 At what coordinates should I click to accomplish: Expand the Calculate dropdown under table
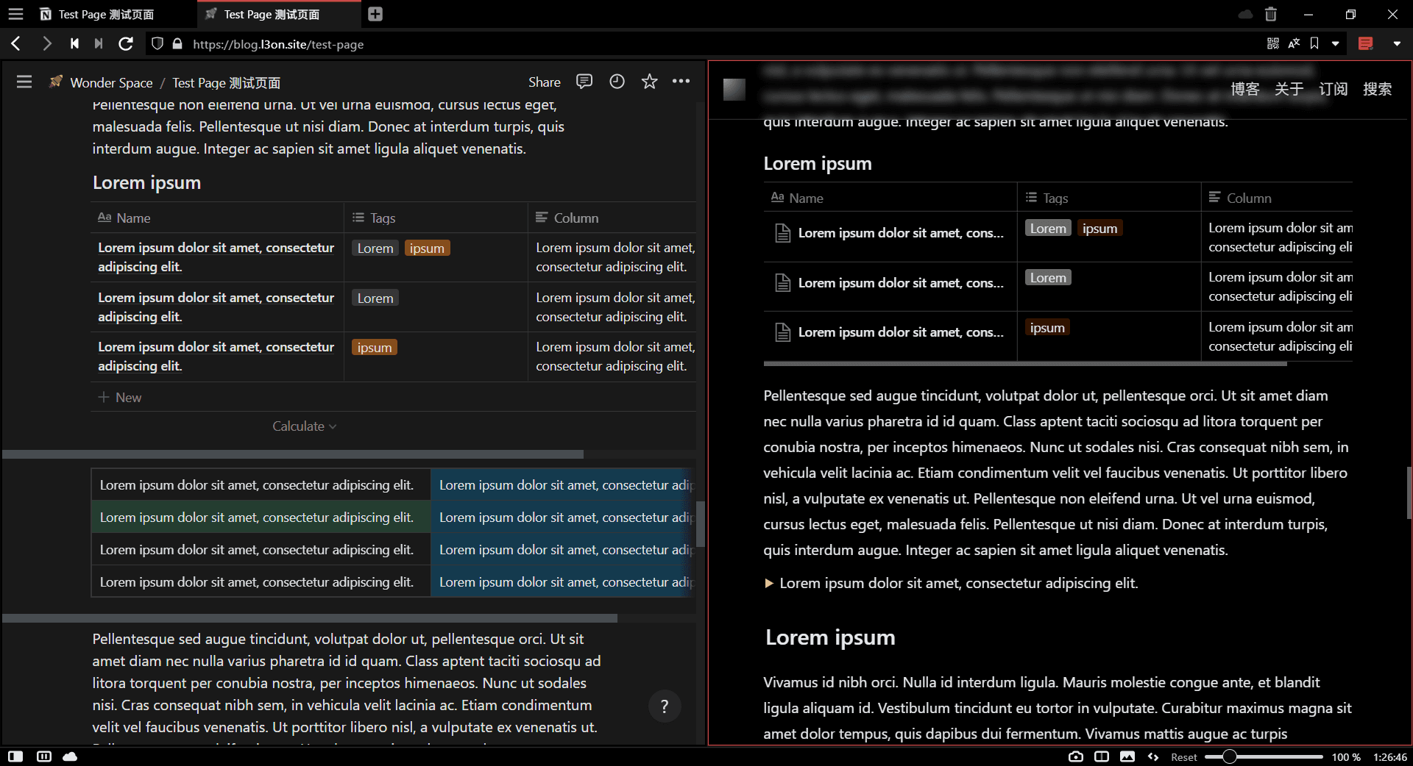pos(304,426)
